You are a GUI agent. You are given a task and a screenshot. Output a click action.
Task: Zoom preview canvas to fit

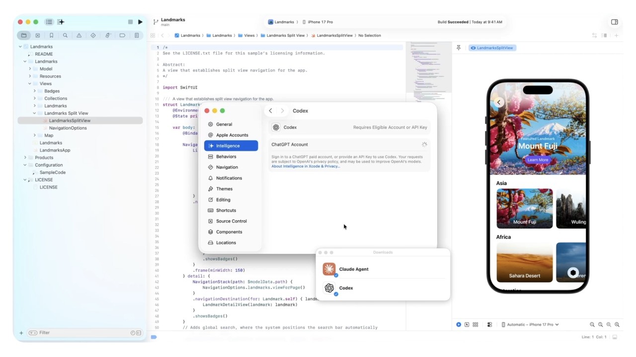609,324
